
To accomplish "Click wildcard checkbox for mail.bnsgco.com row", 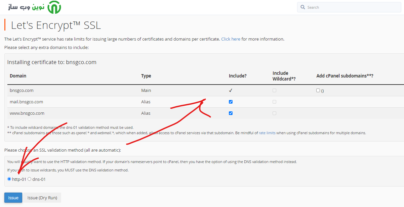I will tap(275, 102).
